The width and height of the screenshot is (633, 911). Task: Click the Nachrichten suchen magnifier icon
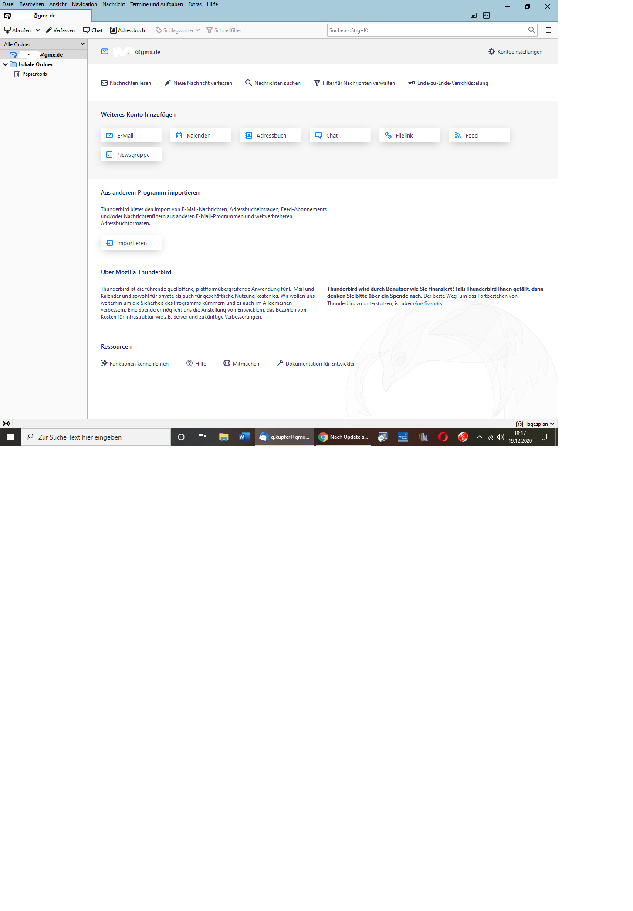[249, 83]
